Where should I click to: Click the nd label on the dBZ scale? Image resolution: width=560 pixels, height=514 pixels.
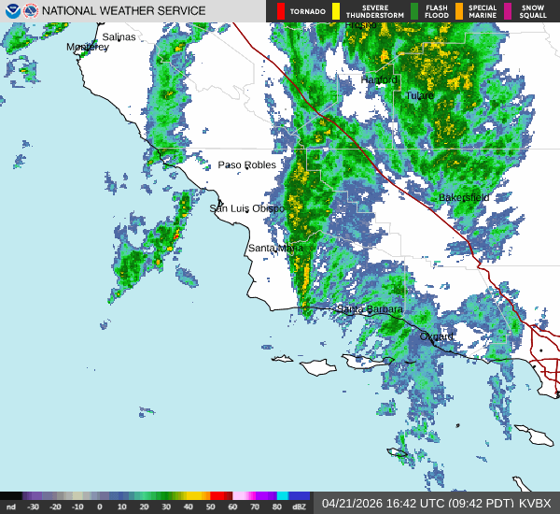pyautogui.click(x=11, y=507)
